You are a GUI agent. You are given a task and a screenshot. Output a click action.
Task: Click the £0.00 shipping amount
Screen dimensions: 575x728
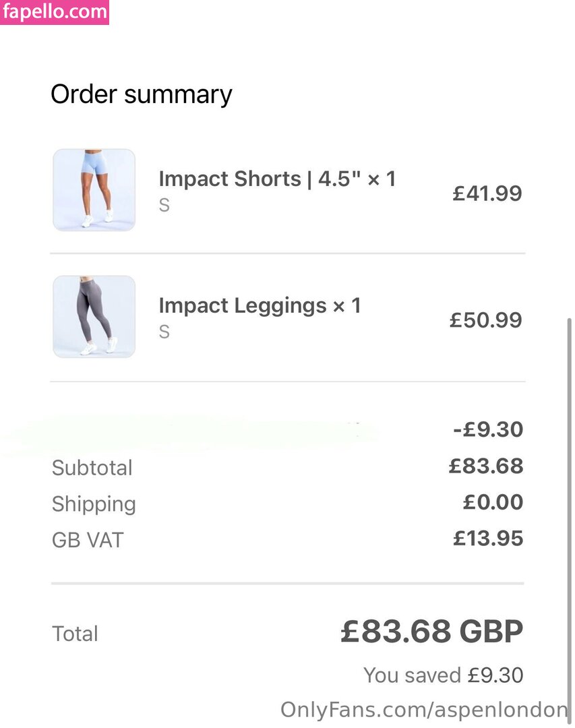coord(493,502)
